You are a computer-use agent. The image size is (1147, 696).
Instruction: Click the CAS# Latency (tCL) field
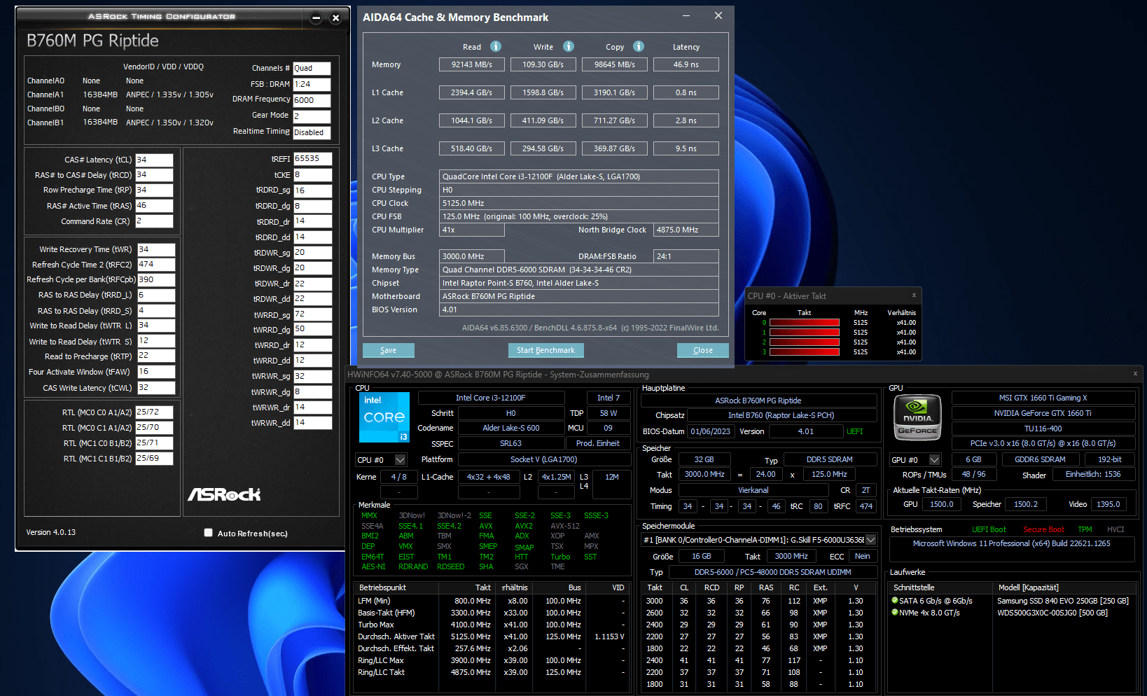[x=154, y=160]
